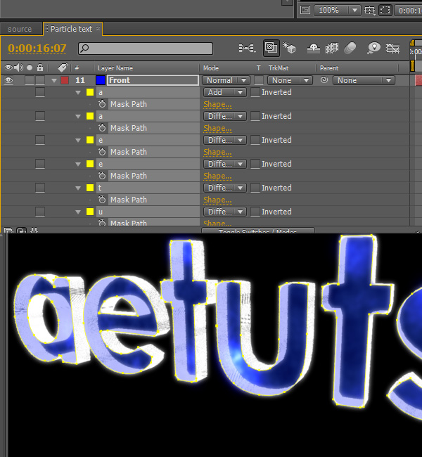Open the TrkMat None dropdown
The width and height of the screenshot is (422, 457).
290,80
